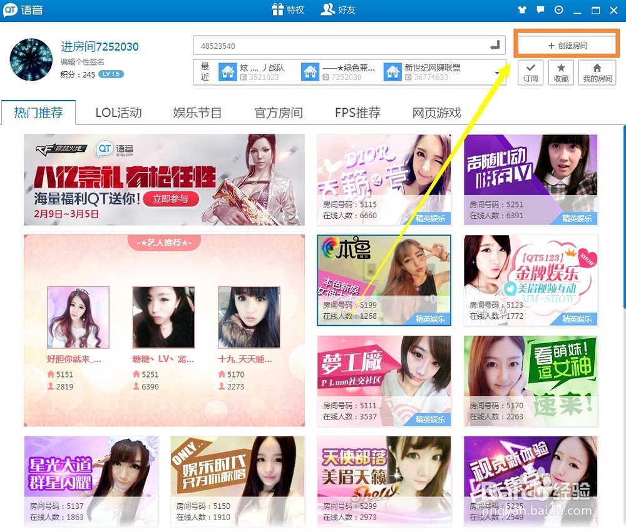Screen dimensions: 626x532
Task: Select the 热门推荐 tab
Action: (38, 113)
